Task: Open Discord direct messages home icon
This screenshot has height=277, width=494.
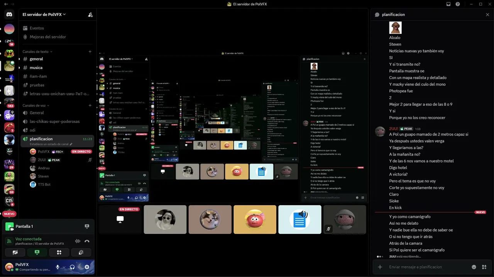Action: coord(9,15)
